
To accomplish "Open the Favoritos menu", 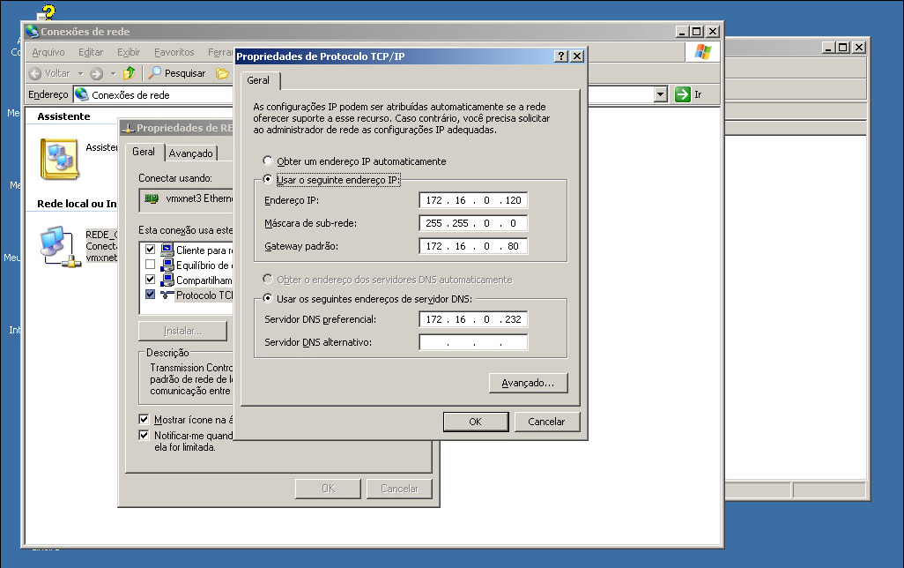I will point(174,52).
